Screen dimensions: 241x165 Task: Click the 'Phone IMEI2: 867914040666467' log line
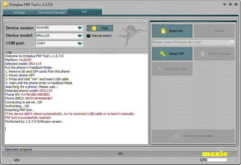(29, 98)
